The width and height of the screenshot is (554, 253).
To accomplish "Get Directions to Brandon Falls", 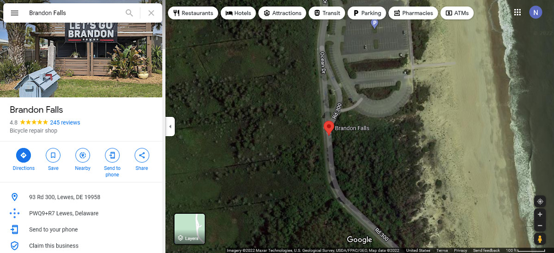I will (x=24, y=155).
